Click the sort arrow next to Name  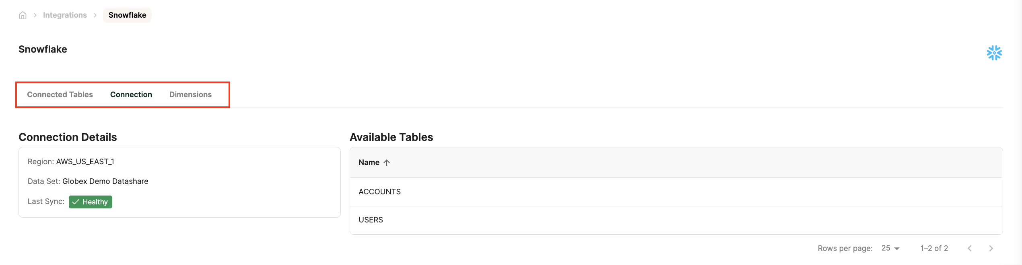387,163
